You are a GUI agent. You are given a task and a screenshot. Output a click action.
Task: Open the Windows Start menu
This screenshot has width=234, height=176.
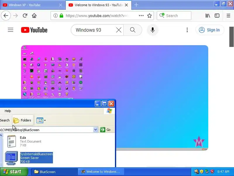point(14,172)
